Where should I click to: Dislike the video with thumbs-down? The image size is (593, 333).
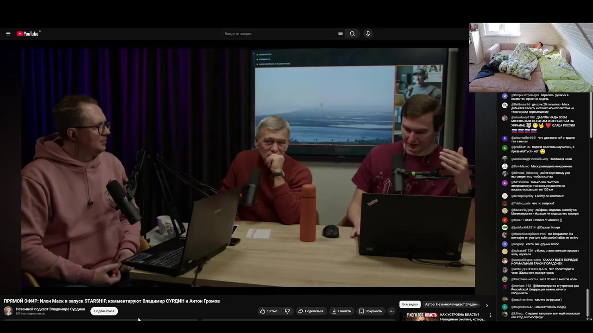pyautogui.click(x=287, y=311)
